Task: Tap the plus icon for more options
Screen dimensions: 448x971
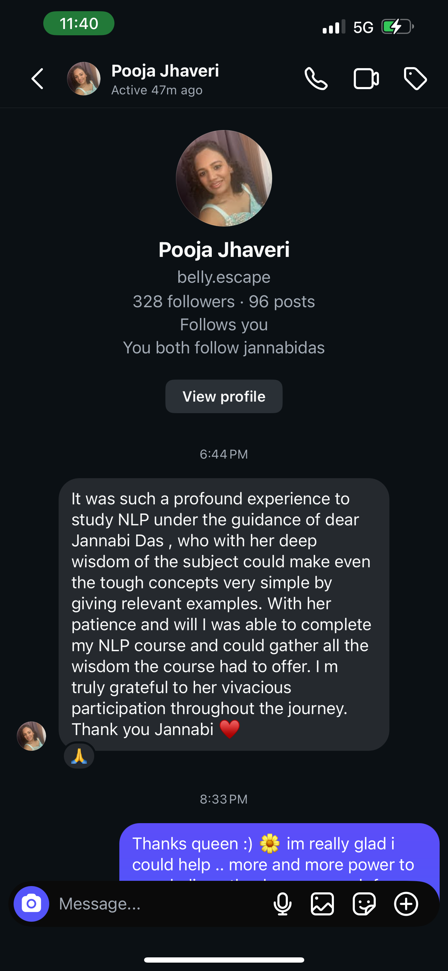Action: click(x=406, y=904)
